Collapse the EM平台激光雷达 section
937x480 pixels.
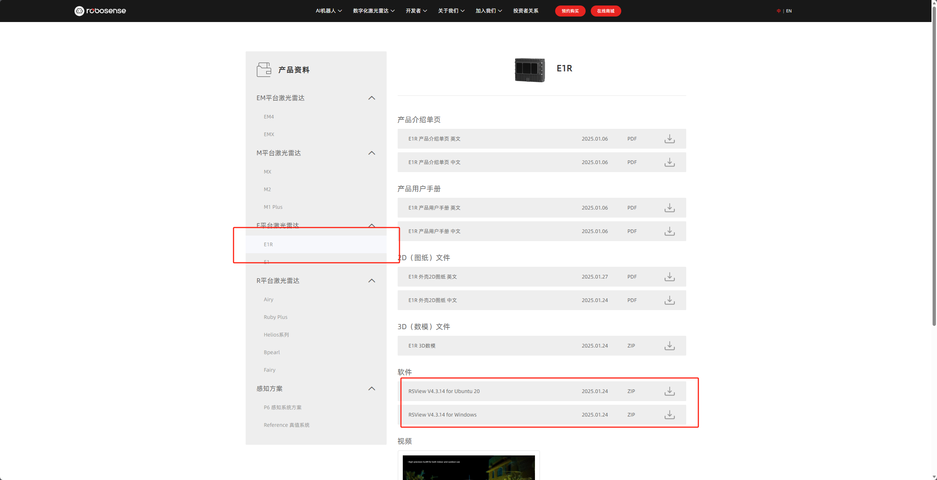[x=372, y=98]
